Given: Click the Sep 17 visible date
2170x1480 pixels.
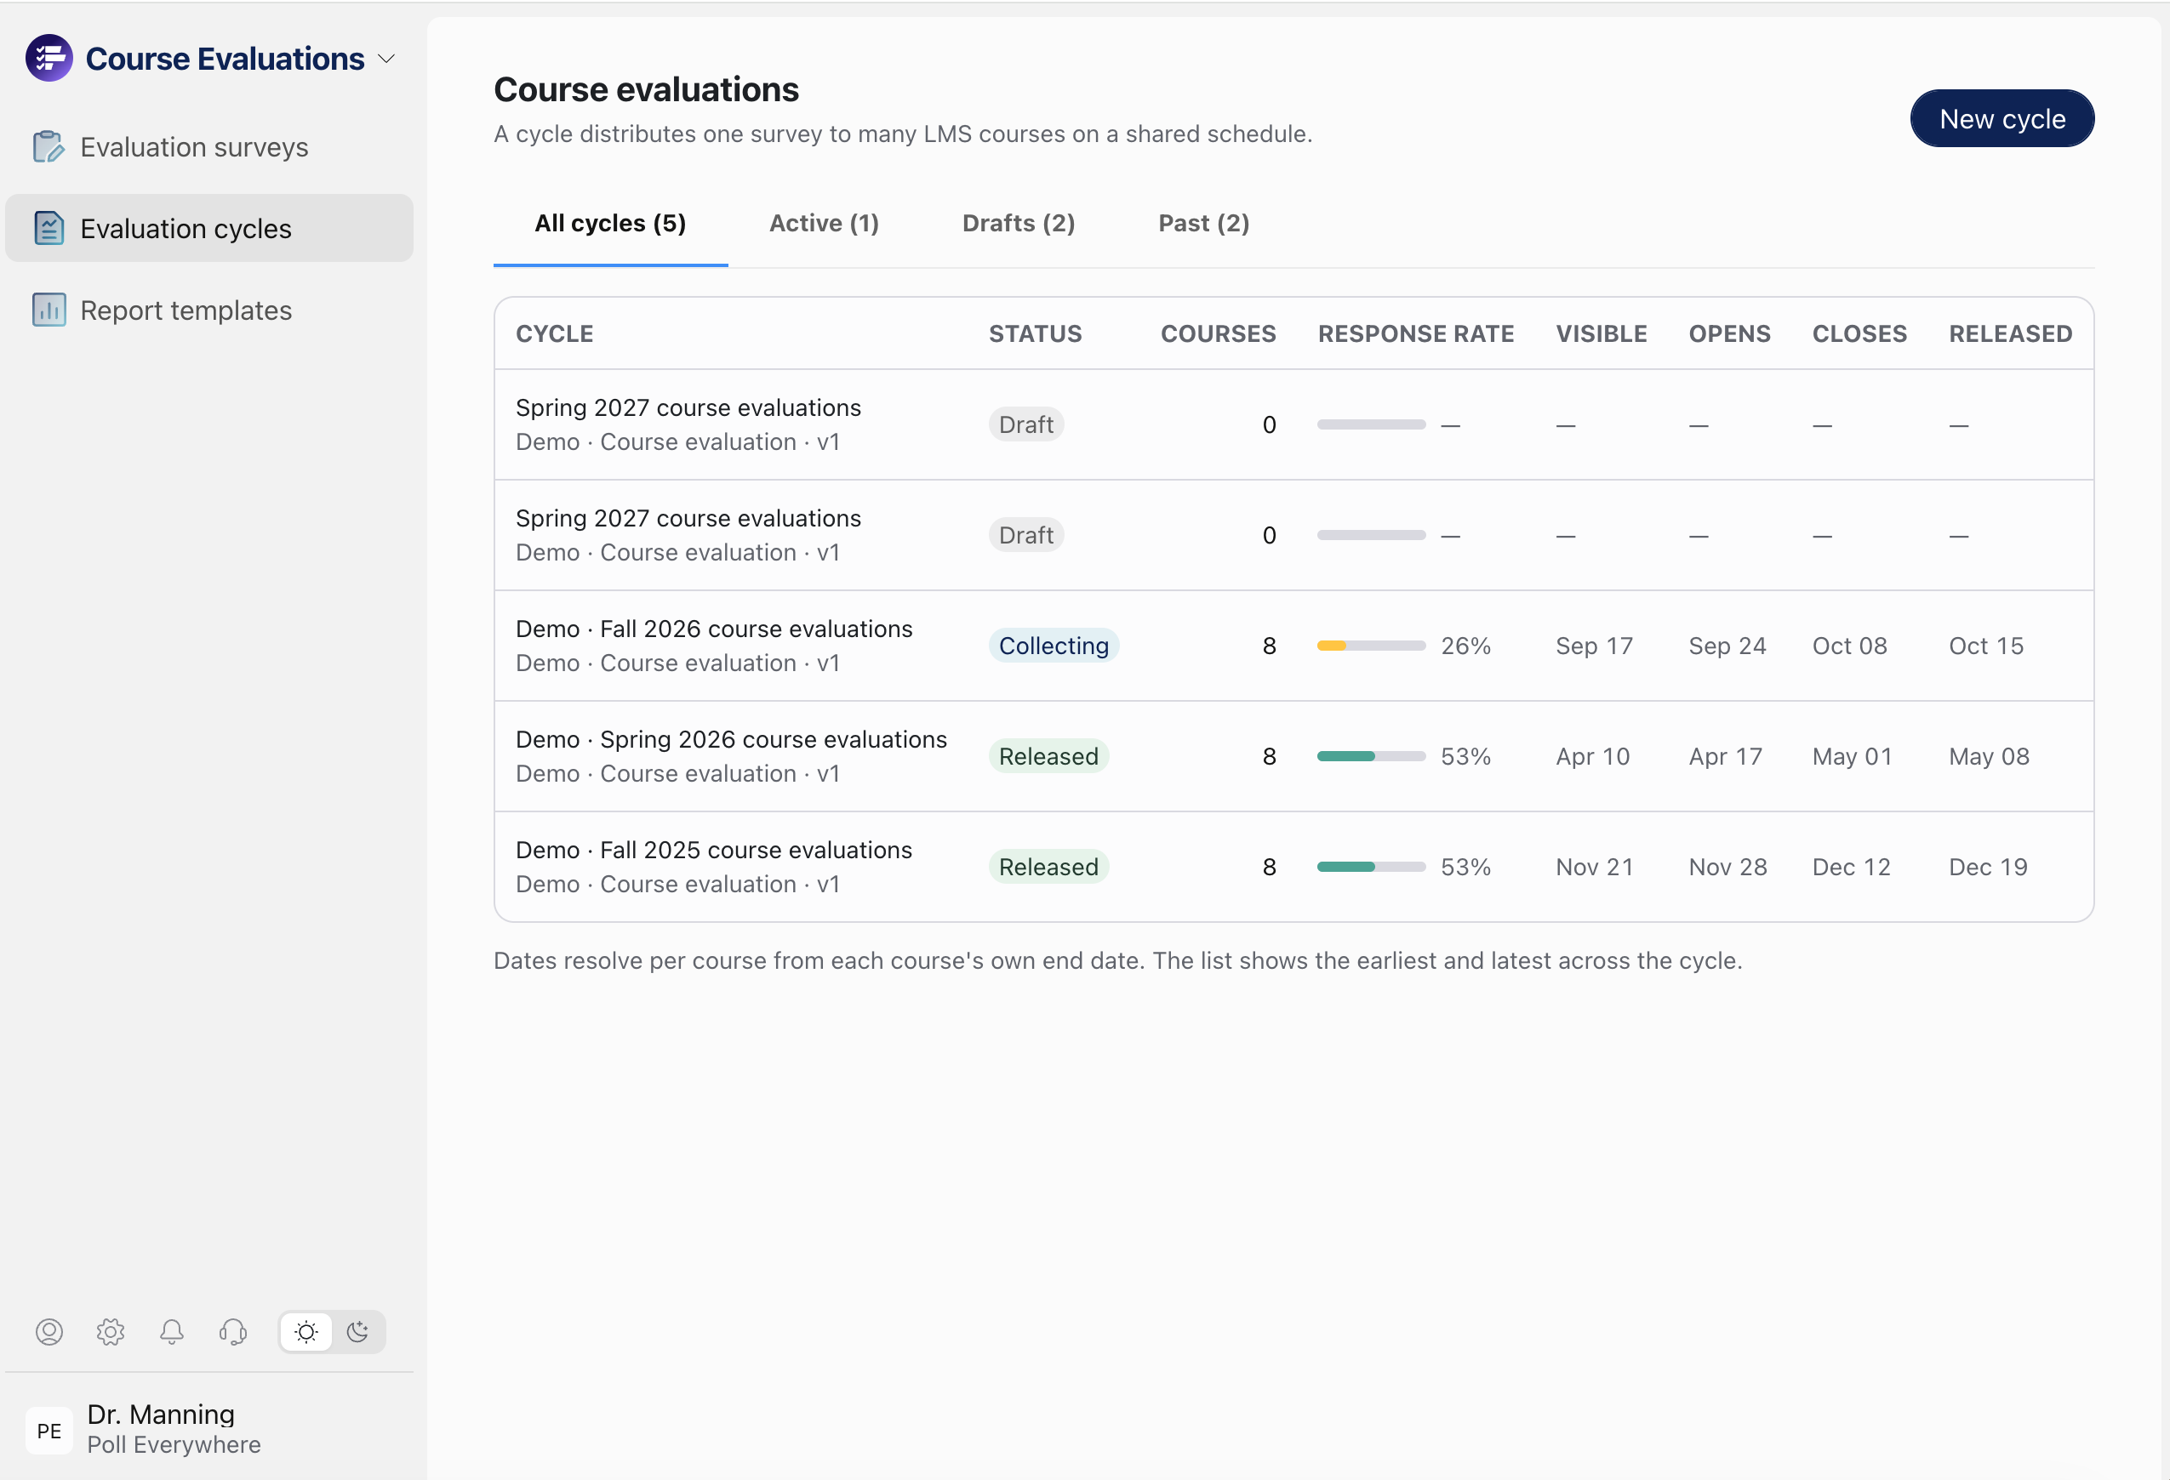Looking at the screenshot, I should click(1594, 646).
